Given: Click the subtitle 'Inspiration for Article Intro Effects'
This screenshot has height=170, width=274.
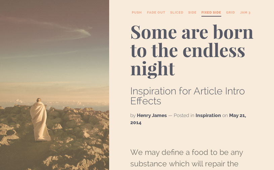Looking at the screenshot, I should [x=187, y=96].
